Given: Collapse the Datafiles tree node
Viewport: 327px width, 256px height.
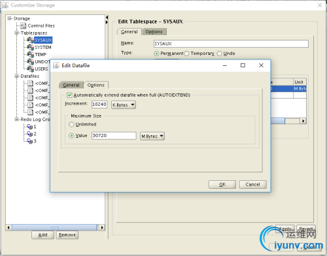Looking at the screenshot, I should (x=16, y=76).
